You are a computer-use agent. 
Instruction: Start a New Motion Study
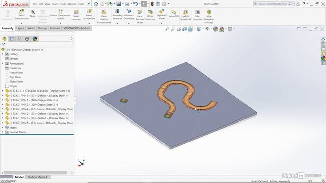(x=140, y=16)
